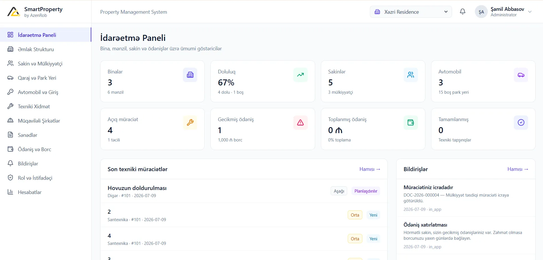Click the wrench icon on Açıq müraciət card
Viewport: 543px width, 260px height.
click(x=190, y=123)
